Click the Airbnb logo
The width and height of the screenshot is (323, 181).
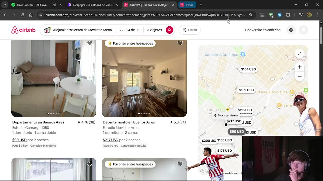pos(23,30)
